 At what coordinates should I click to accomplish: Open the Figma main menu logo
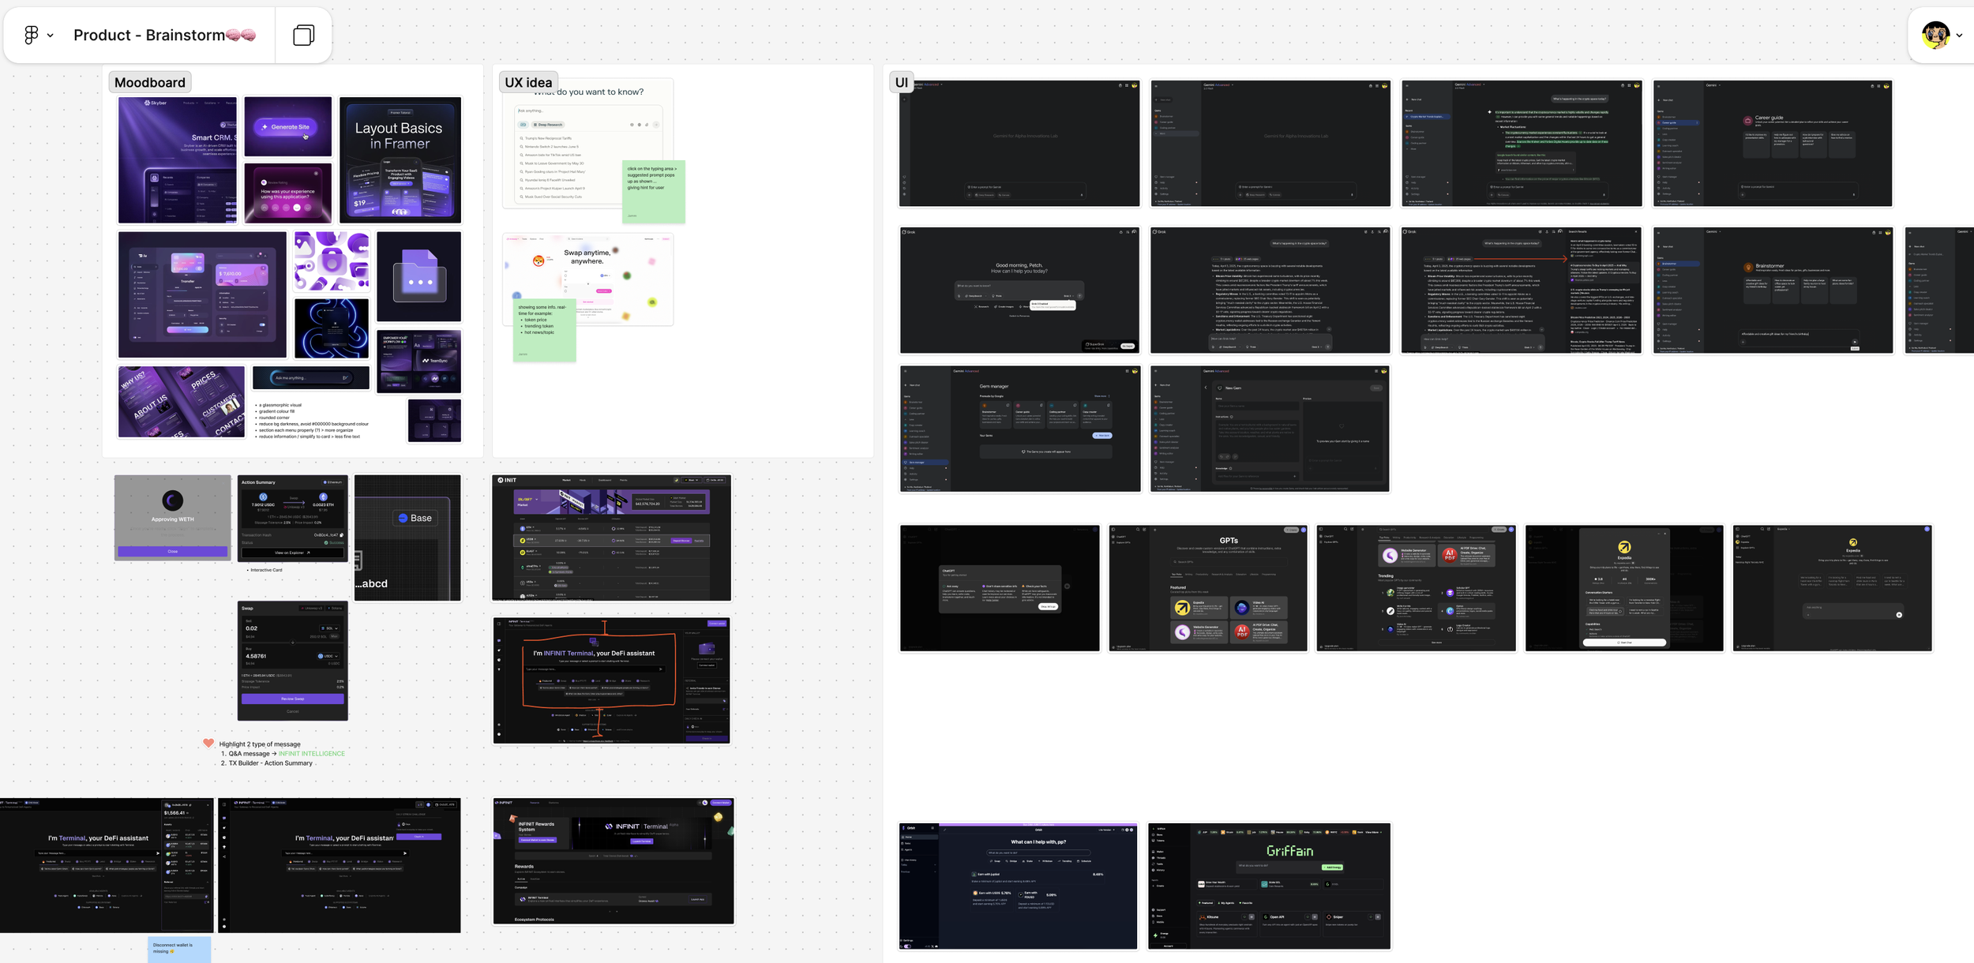tap(31, 35)
